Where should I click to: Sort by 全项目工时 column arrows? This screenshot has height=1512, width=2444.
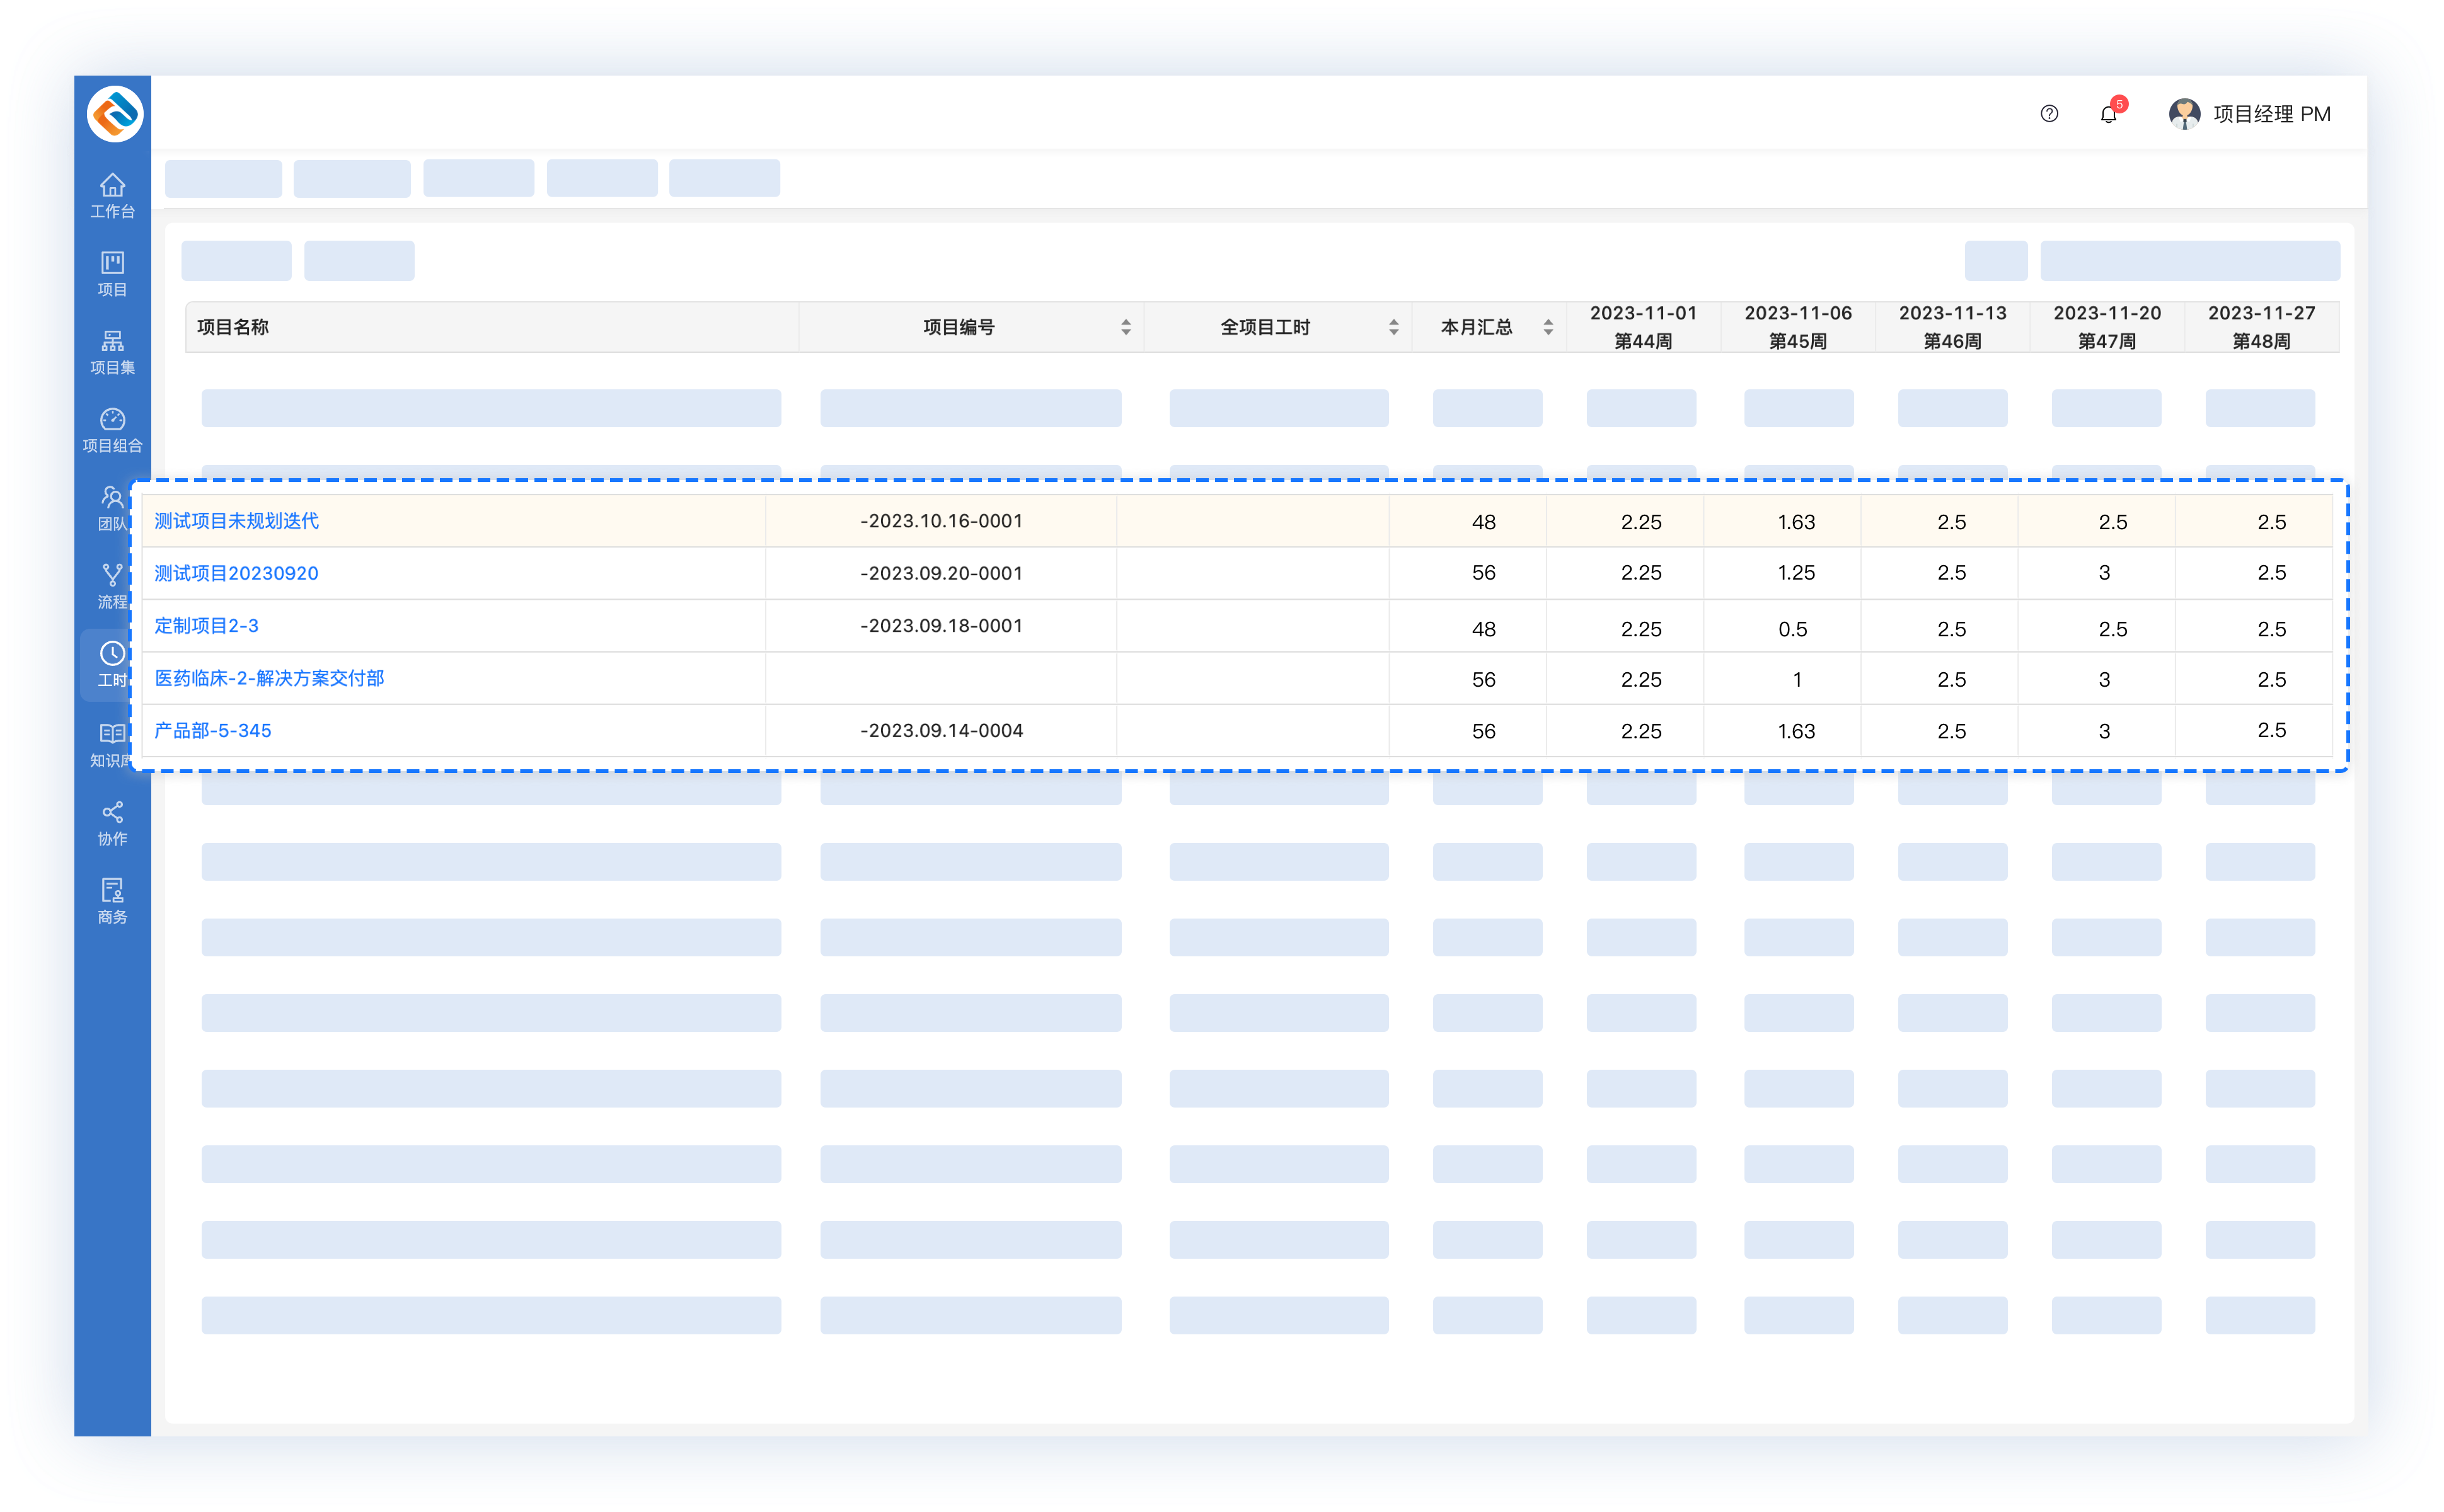click(x=1393, y=327)
